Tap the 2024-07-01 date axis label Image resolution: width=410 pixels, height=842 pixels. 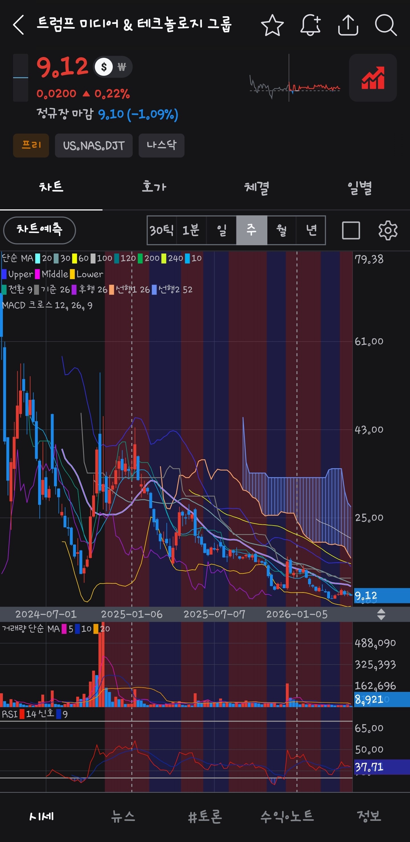point(46,614)
